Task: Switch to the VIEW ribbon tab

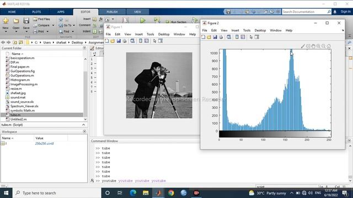Action: tap(137, 12)
